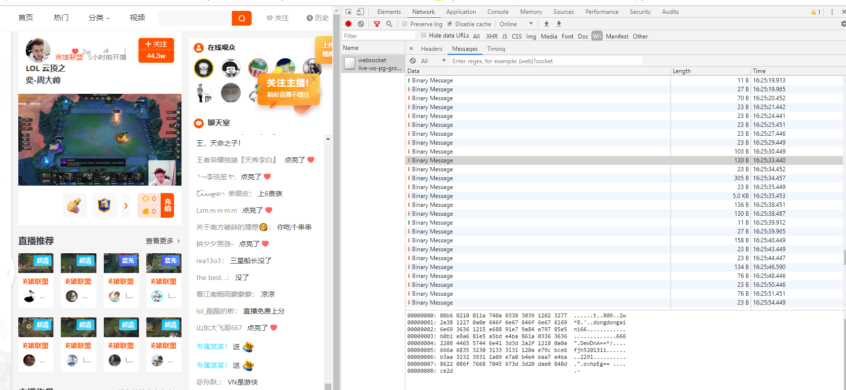Click the DevTools inspect element icon

[349, 12]
